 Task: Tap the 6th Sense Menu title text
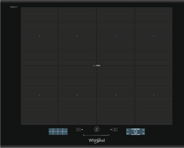click(136, 129)
